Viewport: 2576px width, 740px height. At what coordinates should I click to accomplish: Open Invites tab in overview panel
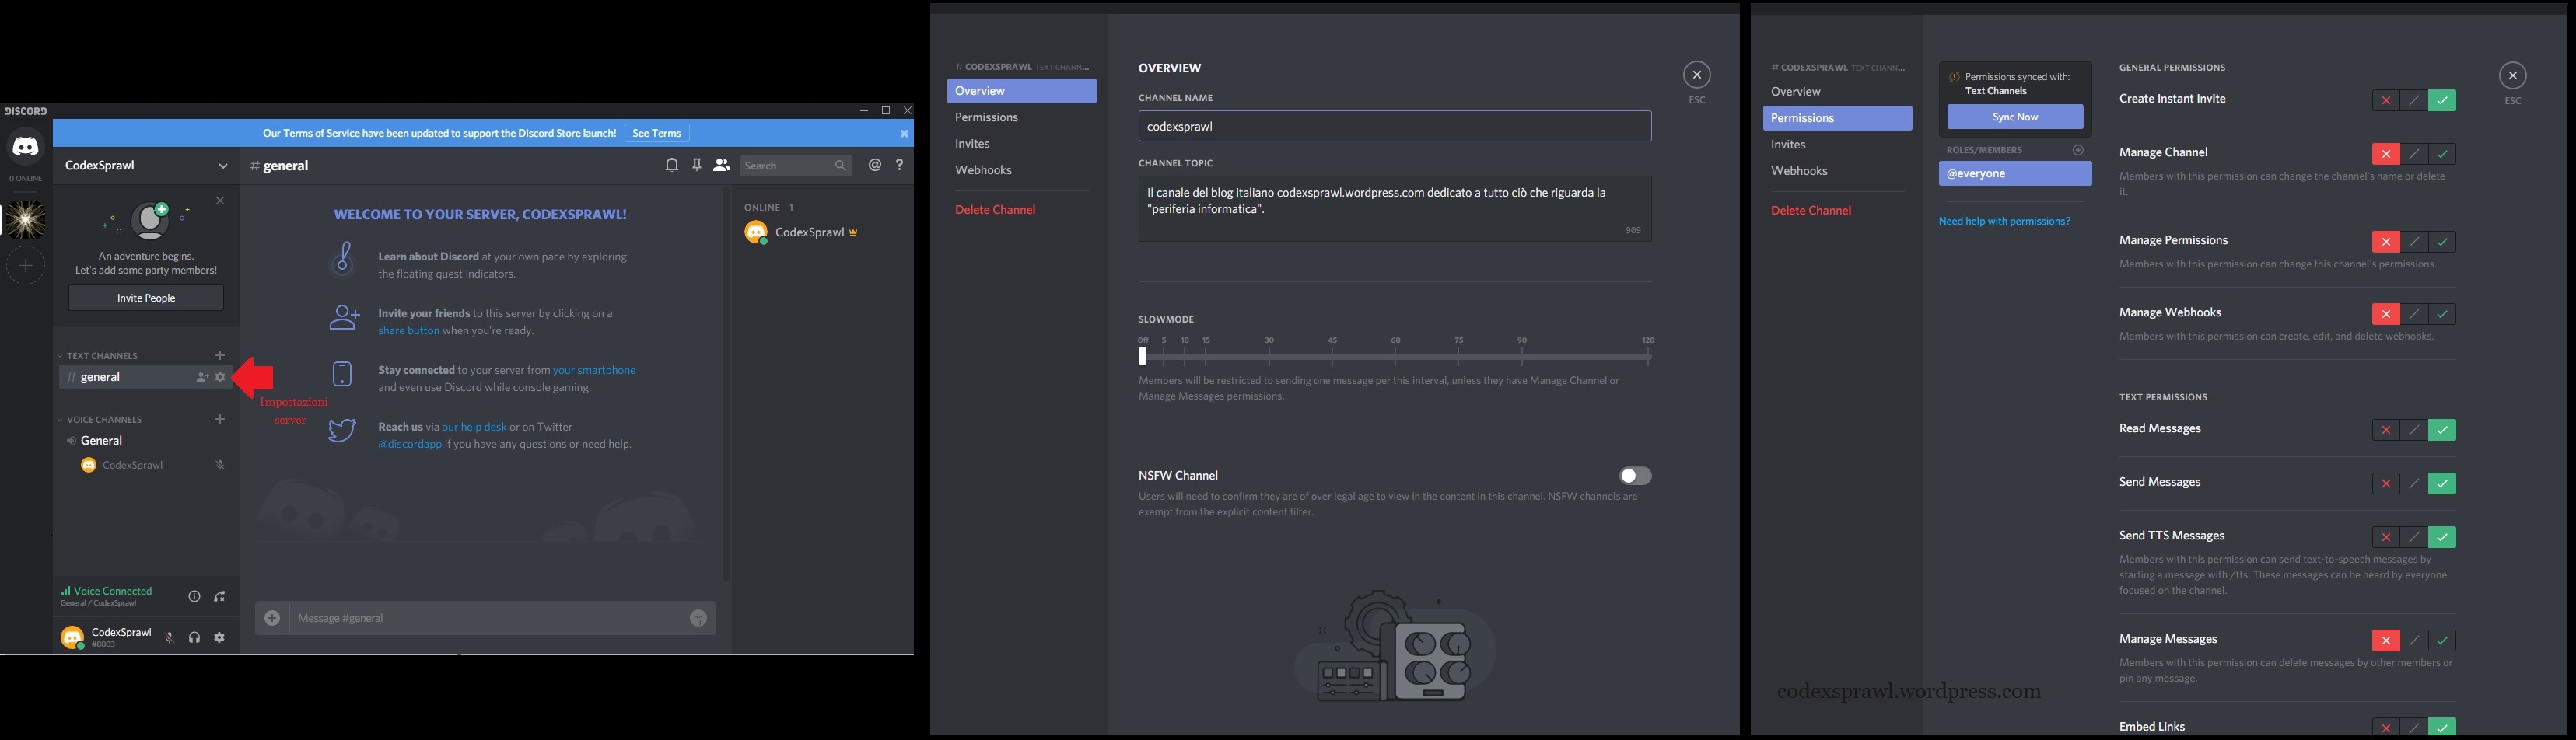1021,144
